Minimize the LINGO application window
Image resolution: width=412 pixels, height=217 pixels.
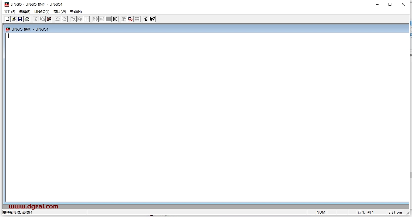coord(377,4)
